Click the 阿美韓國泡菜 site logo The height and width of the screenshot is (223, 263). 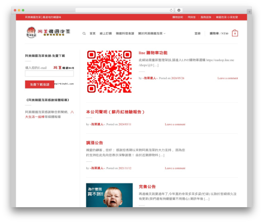click(48, 32)
